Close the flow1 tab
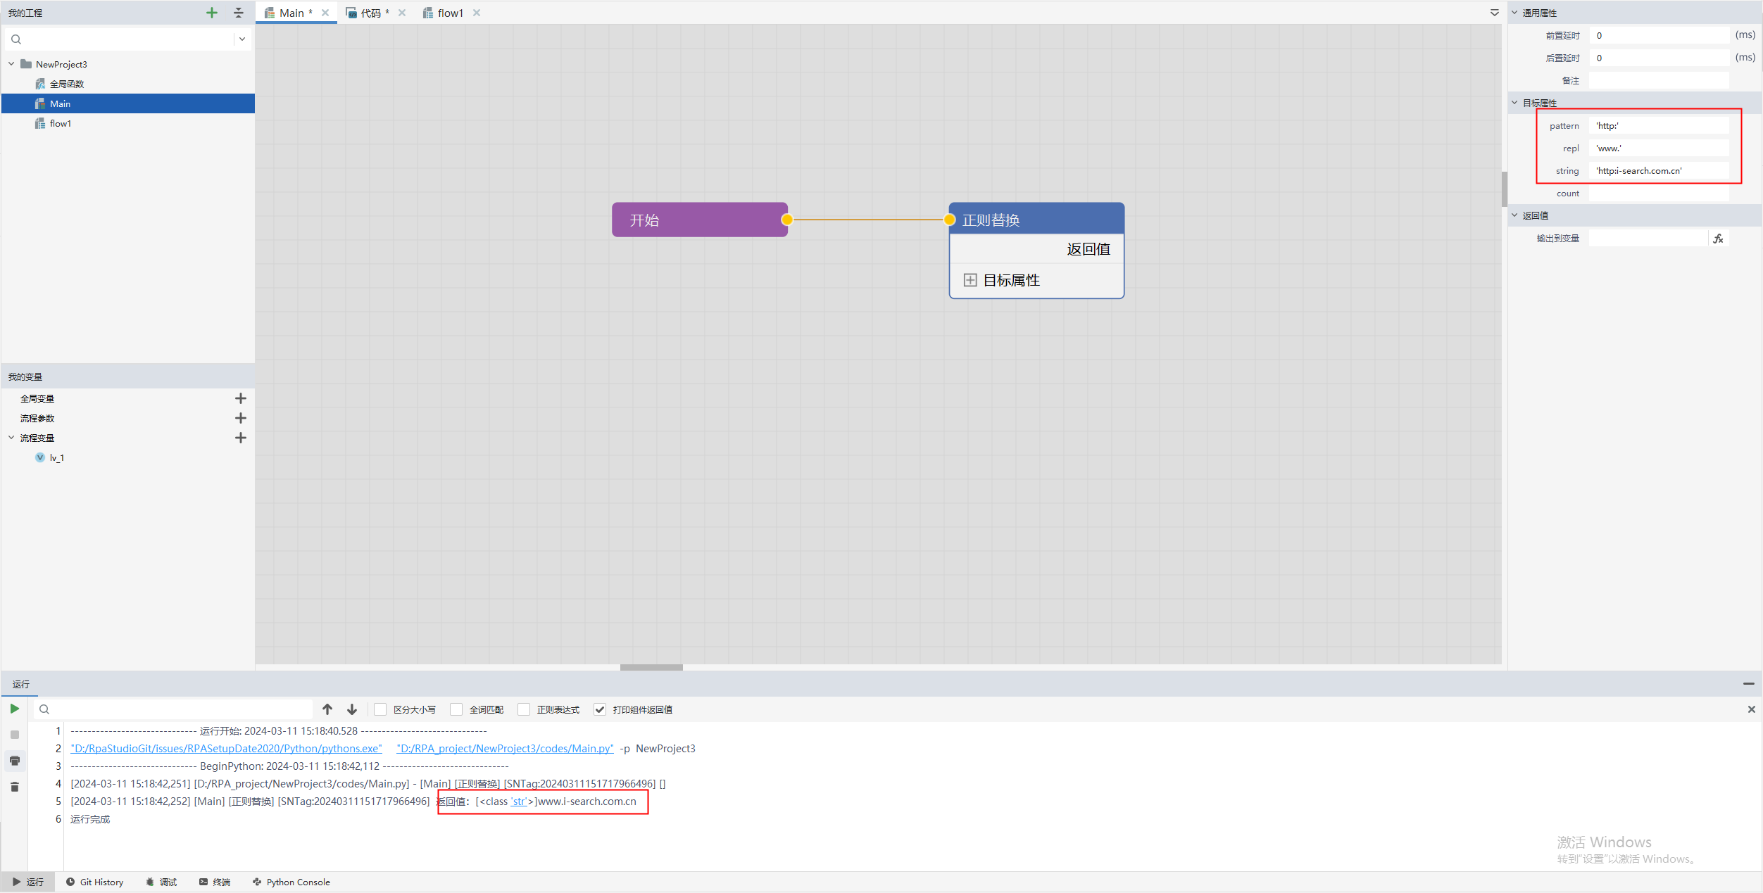This screenshot has width=1763, height=893. click(477, 13)
